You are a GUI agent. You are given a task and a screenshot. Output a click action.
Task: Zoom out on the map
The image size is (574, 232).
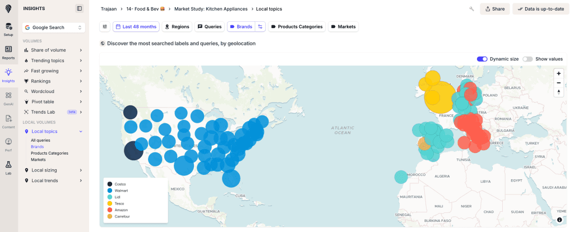pyautogui.click(x=559, y=83)
